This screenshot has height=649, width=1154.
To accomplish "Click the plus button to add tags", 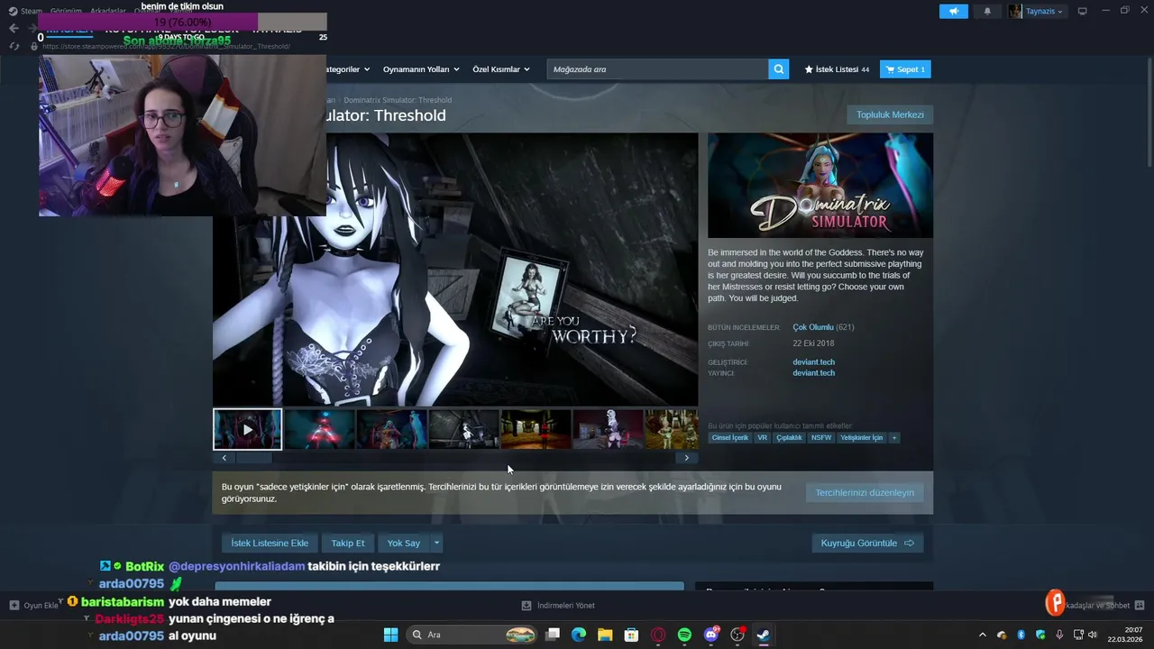I will click(894, 438).
